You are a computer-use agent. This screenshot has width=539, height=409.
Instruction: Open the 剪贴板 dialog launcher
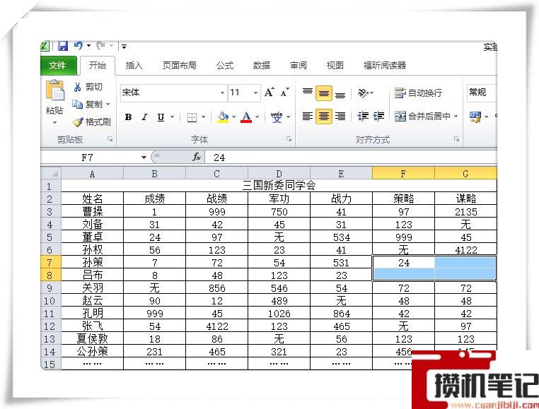click(110, 139)
